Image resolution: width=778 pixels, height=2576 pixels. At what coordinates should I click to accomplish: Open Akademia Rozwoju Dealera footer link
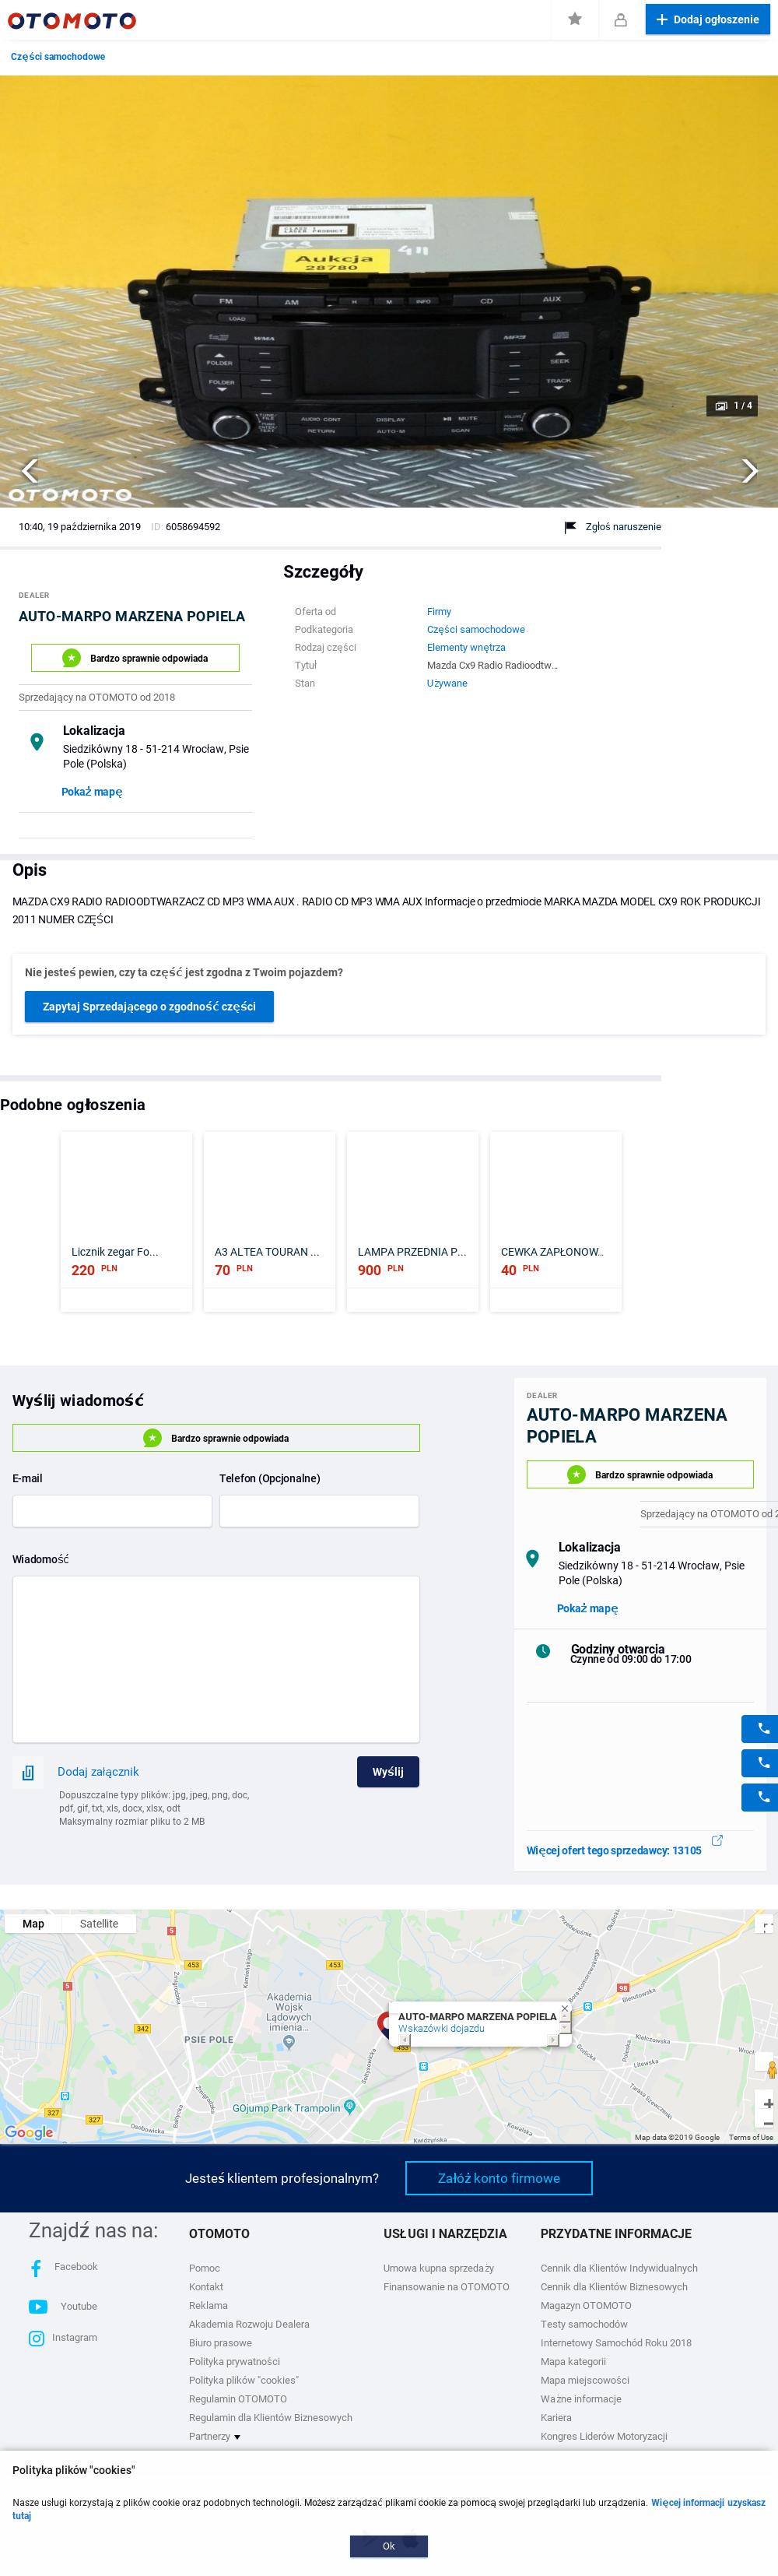pos(249,2325)
